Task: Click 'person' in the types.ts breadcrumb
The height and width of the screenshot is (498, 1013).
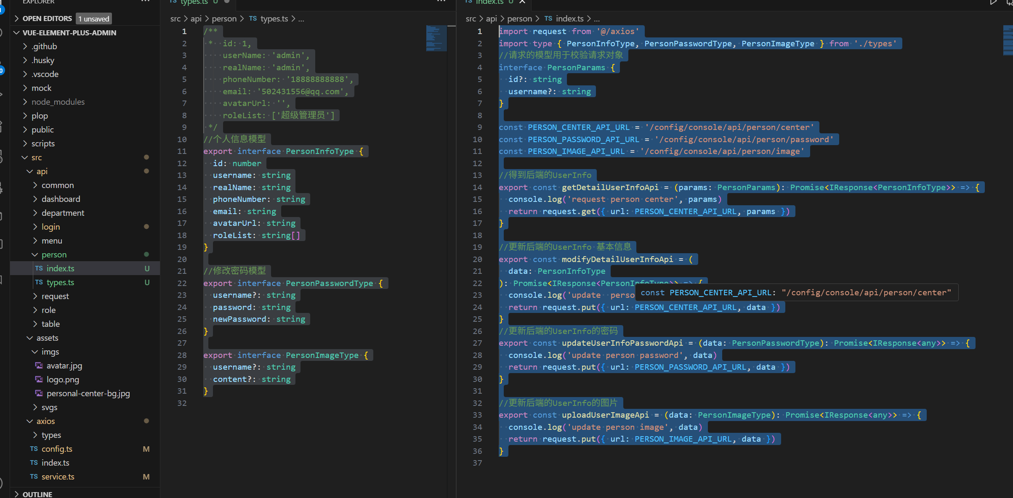Action: (224, 19)
